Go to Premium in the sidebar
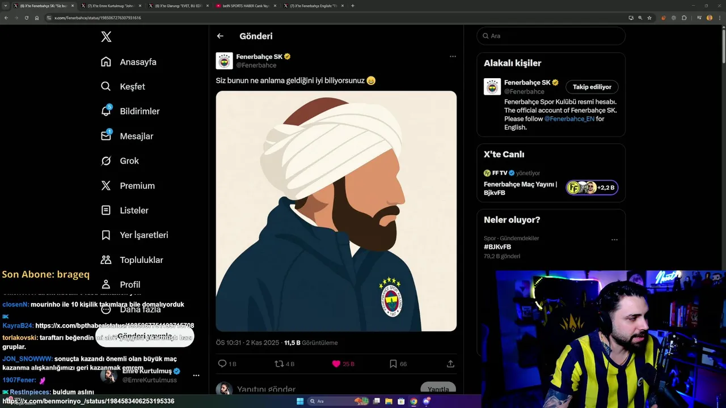Viewport: 726px width, 408px height. pyautogui.click(x=127, y=186)
